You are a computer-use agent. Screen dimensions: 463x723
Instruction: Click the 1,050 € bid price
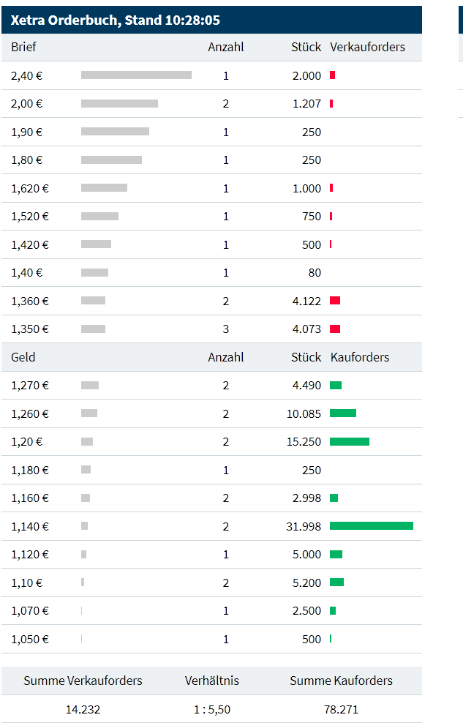pyautogui.click(x=30, y=639)
